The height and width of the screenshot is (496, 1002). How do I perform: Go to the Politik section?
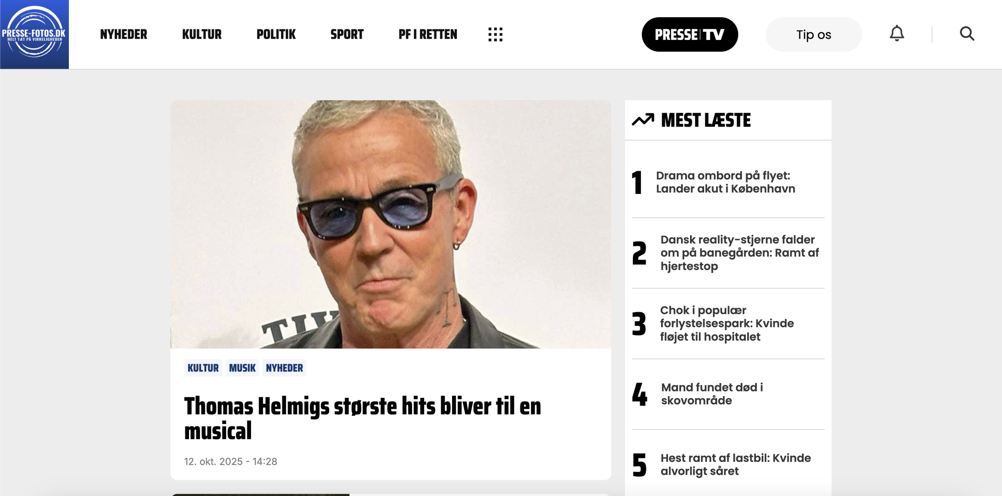(276, 34)
